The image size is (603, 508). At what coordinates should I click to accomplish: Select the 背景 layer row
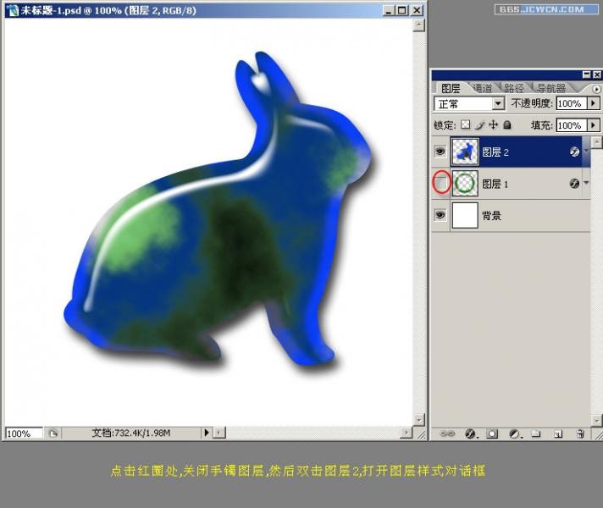pyautogui.click(x=511, y=215)
